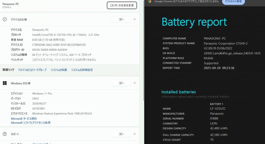Copy the Windows specifications

tap(121, 83)
